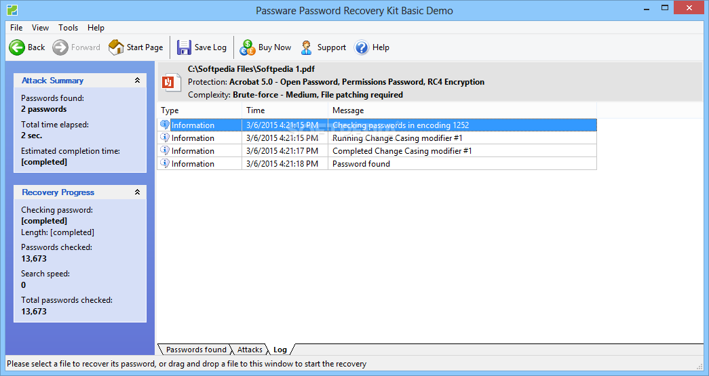The height and width of the screenshot is (376, 709).
Task: Click the info icon of 'Checking passwords in encoding 1252' row
Action: point(165,125)
